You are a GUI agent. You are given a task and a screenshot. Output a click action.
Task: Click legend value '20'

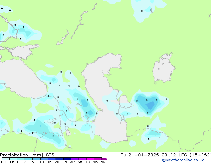click(x=57, y=162)
